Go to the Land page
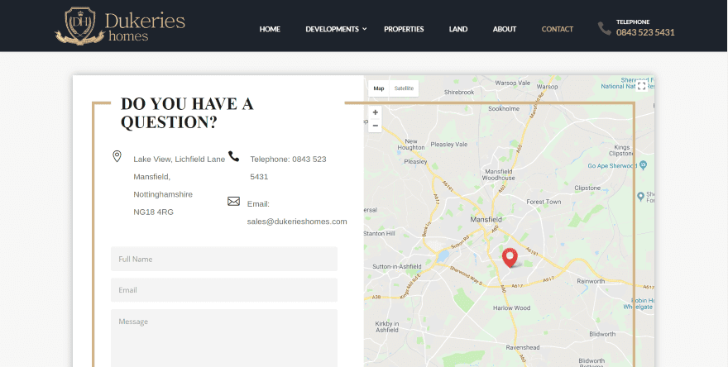The image size is (728, 367). point(458,29)
